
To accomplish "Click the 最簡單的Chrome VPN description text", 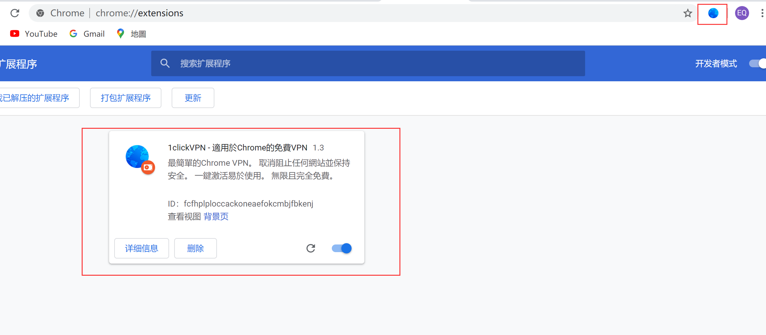I will 259,169.
